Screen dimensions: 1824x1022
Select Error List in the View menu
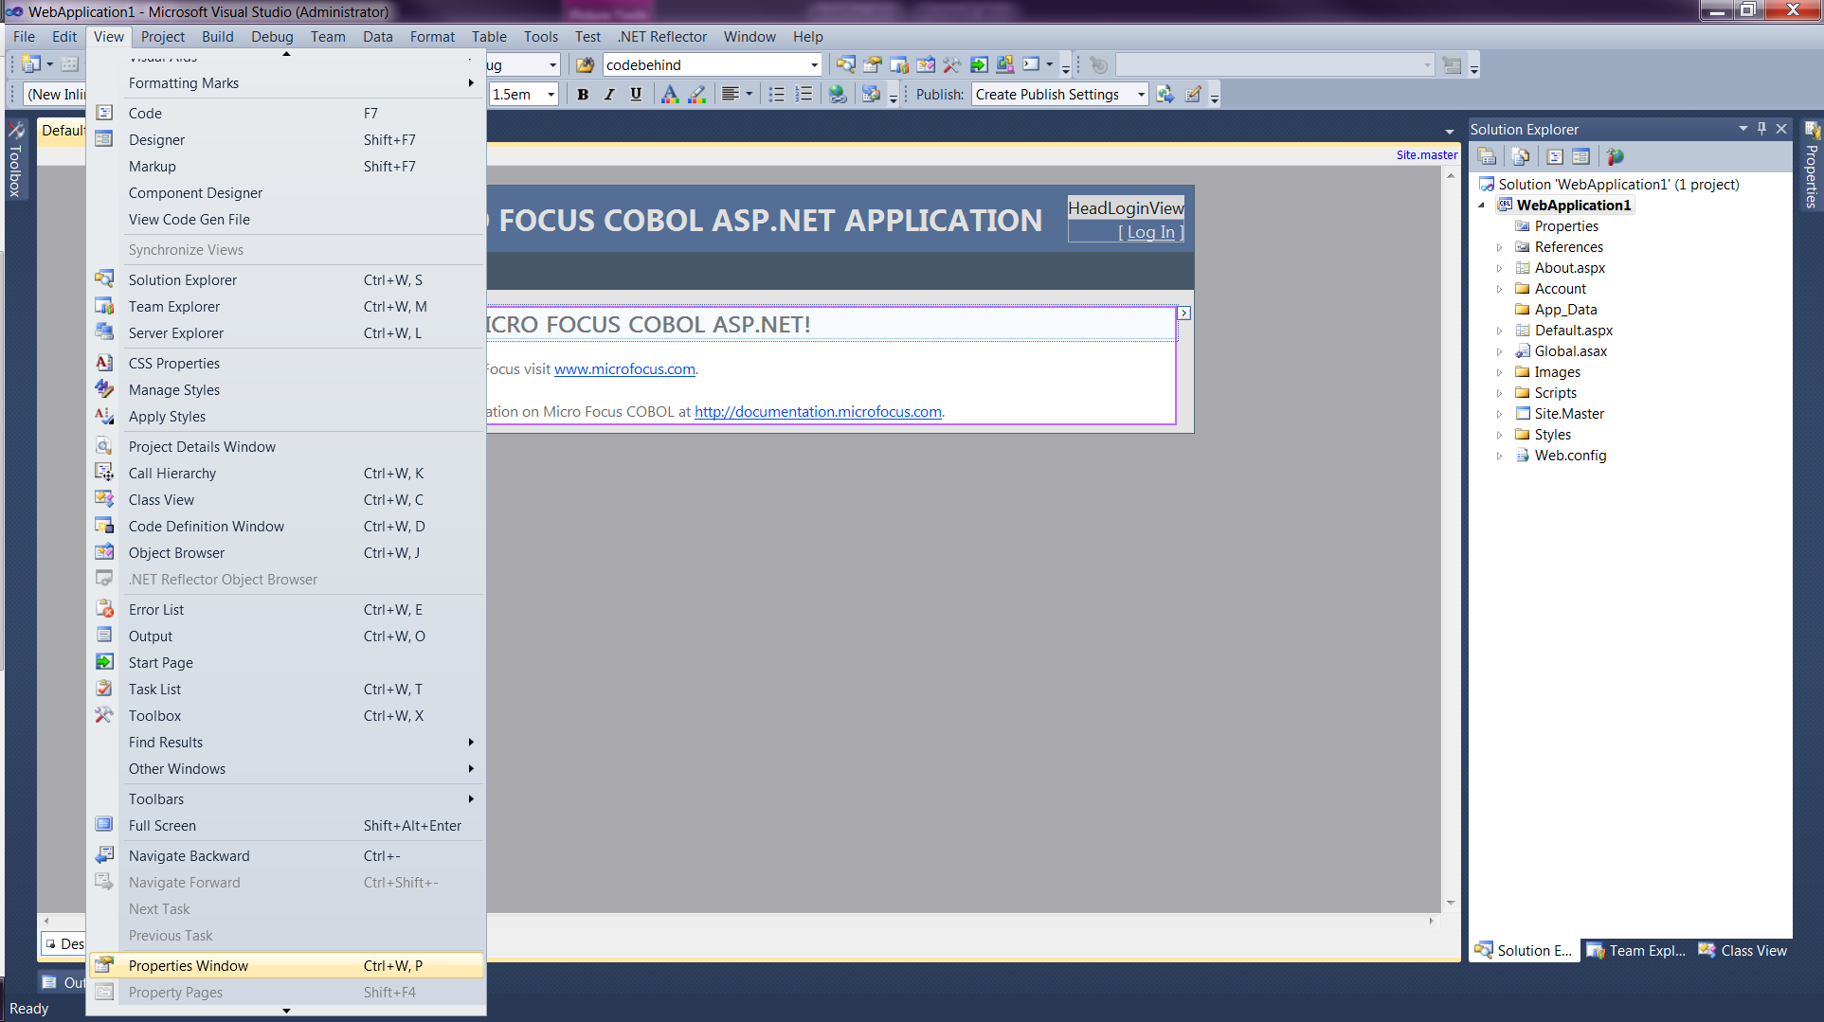click(286, 610)
